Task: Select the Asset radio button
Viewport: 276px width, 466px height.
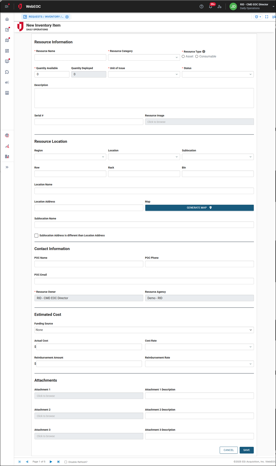Action: click(183, 57)
